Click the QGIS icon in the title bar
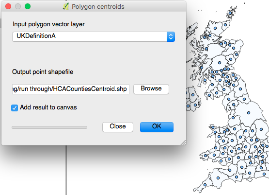Screen dimensions: 269x195 tap(66, 6)
